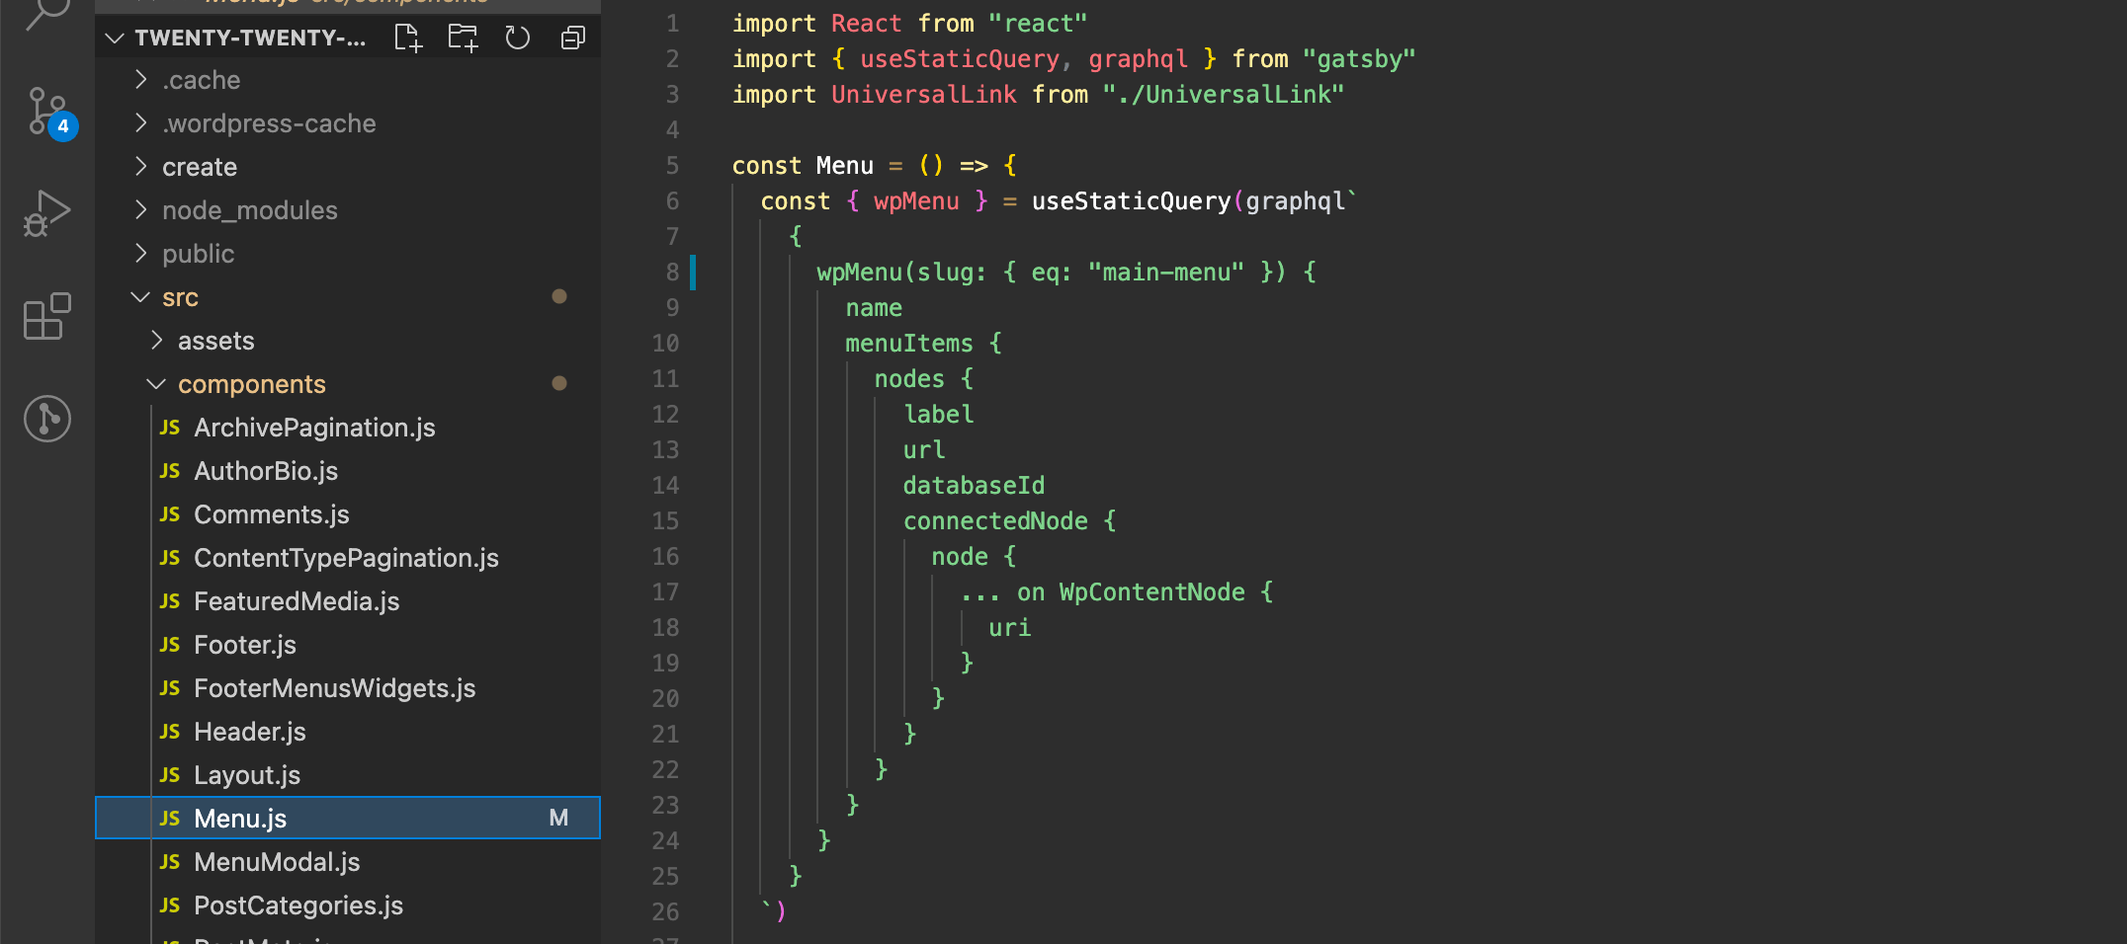The width and height of the screenshot is (2127, 944).
Task: Click the "databaseId" field
Action: click(974, 485)
